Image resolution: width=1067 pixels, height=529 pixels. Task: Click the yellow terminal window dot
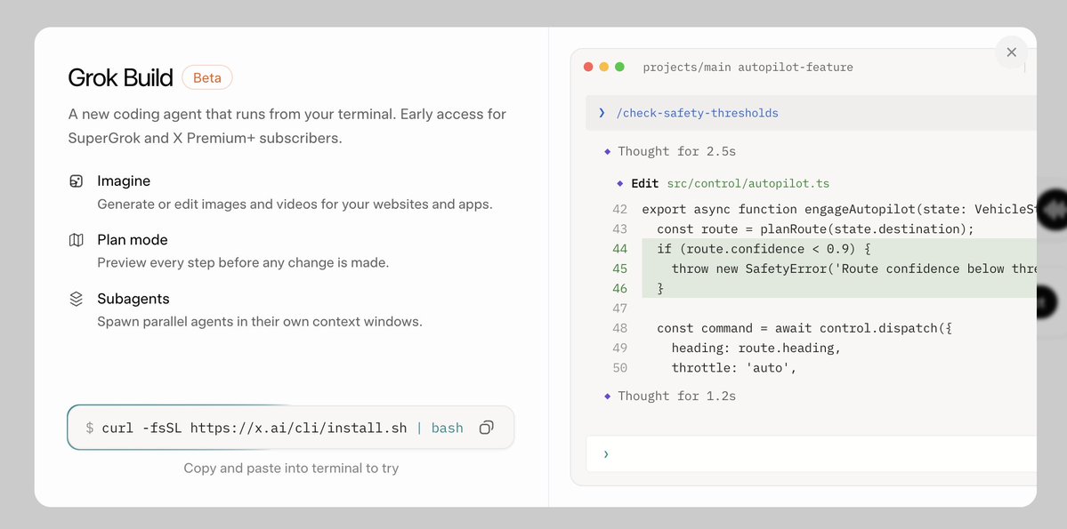[x=604, y=67]
